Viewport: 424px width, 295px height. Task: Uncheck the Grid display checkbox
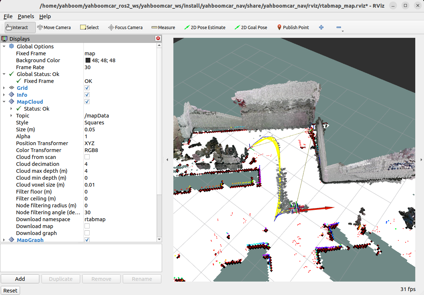87,88
